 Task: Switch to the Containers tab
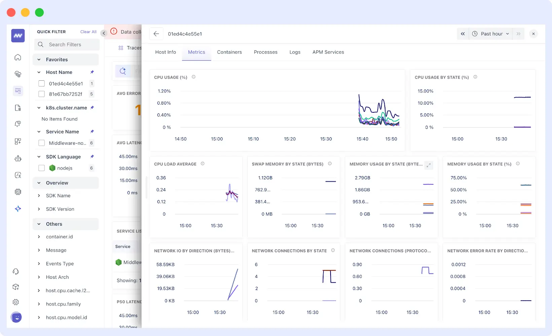229,52
